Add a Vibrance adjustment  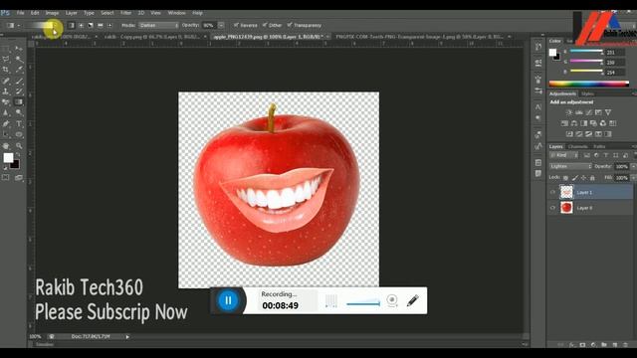click(608, 112)
